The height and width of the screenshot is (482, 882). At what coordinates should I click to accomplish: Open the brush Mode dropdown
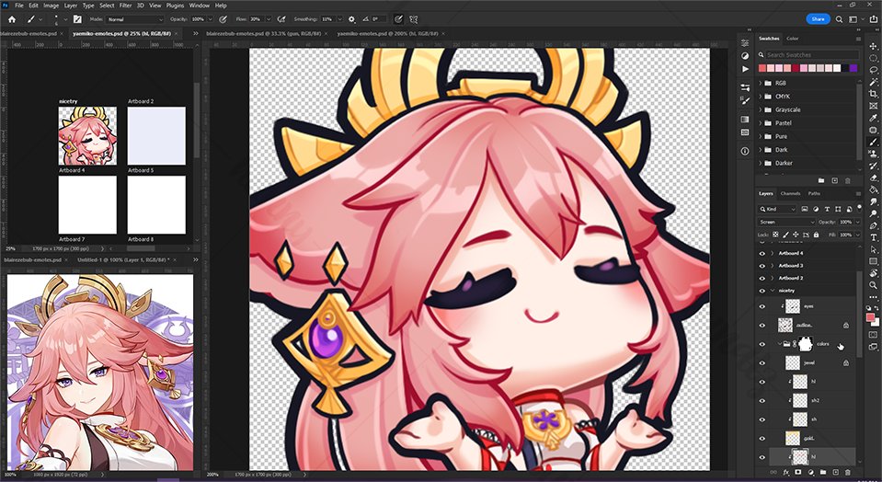[x=135, y=19]
